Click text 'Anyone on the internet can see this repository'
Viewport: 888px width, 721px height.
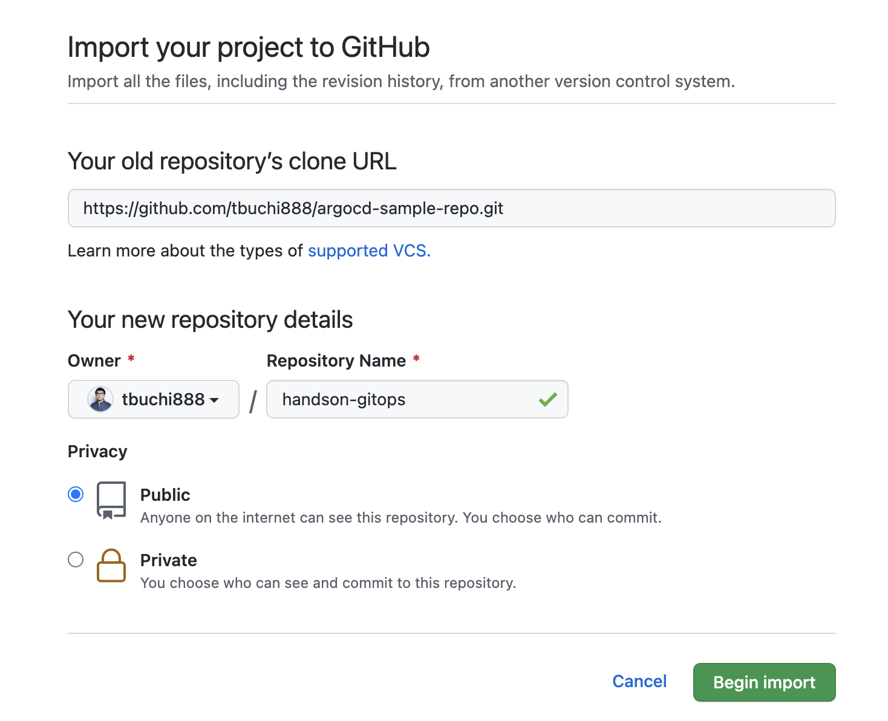(x=299, y=518)
